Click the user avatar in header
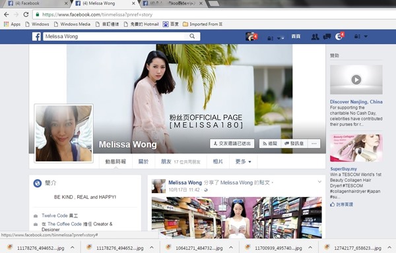 click(x=250, y=36)
